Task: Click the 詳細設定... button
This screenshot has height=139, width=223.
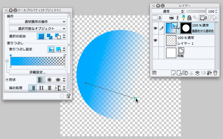Action: (38, 72)
